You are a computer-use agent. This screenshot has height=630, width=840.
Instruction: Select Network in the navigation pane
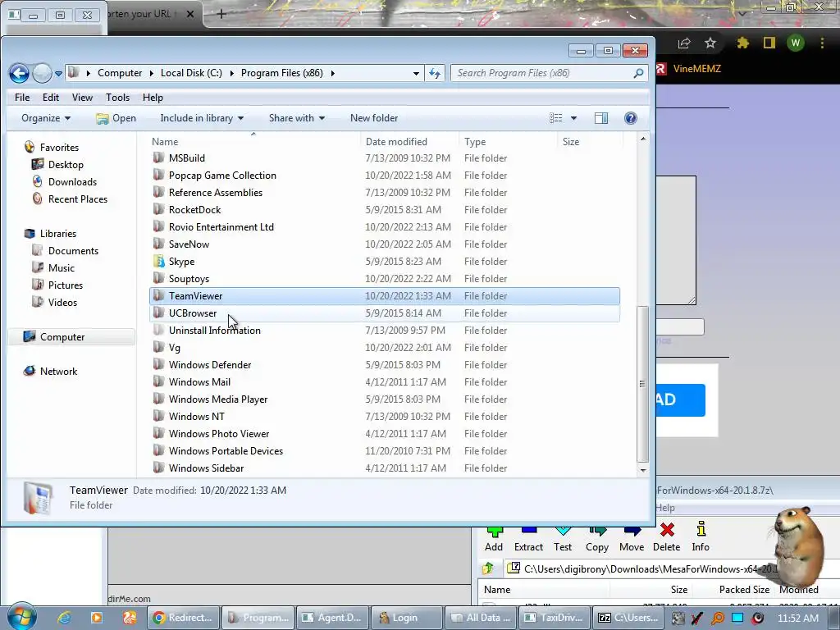58,372
